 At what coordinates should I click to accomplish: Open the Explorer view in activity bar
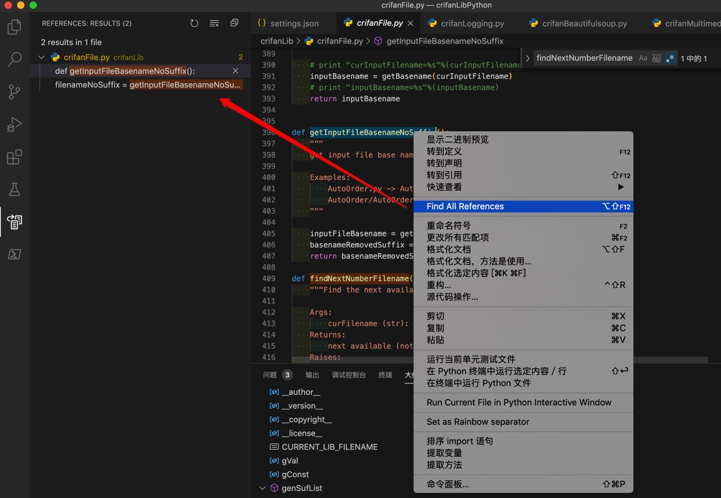[x=14, y=27]
